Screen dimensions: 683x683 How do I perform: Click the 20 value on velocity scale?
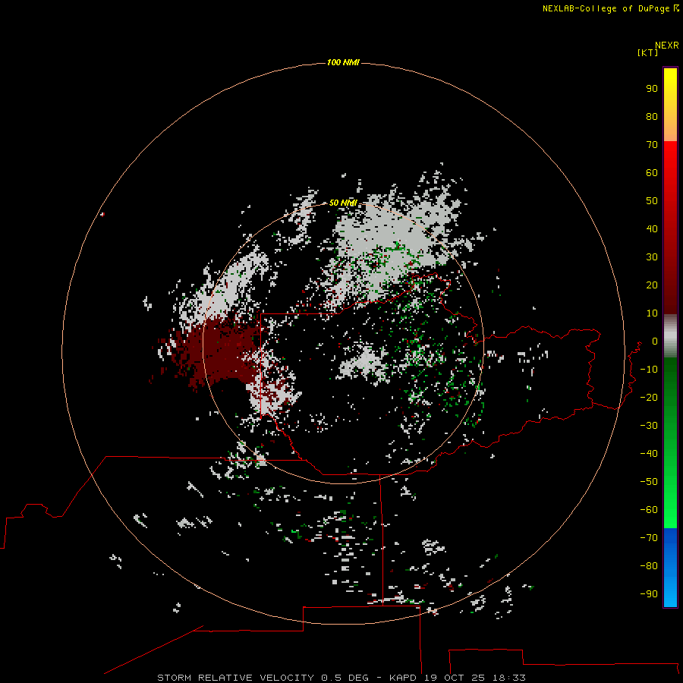[652, 285]
